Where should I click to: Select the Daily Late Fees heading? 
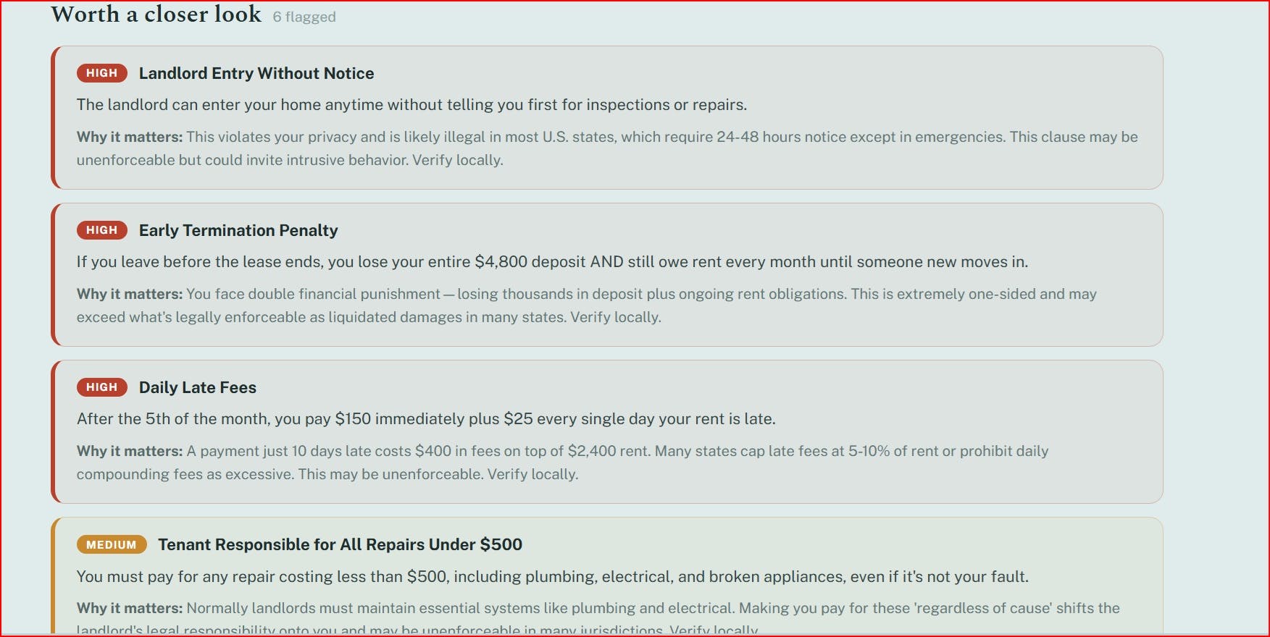click(198, 387)
